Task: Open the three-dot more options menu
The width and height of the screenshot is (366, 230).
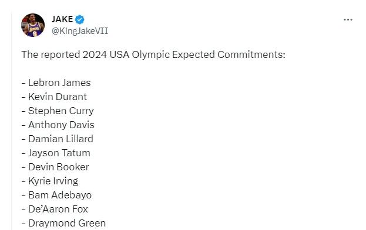Action: pyautogui.click(x=348, y=20)
